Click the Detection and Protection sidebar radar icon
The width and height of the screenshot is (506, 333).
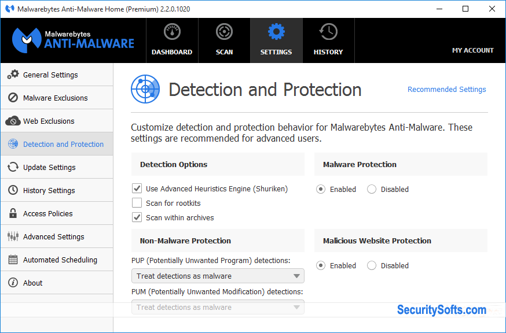[x=13, y=144]
